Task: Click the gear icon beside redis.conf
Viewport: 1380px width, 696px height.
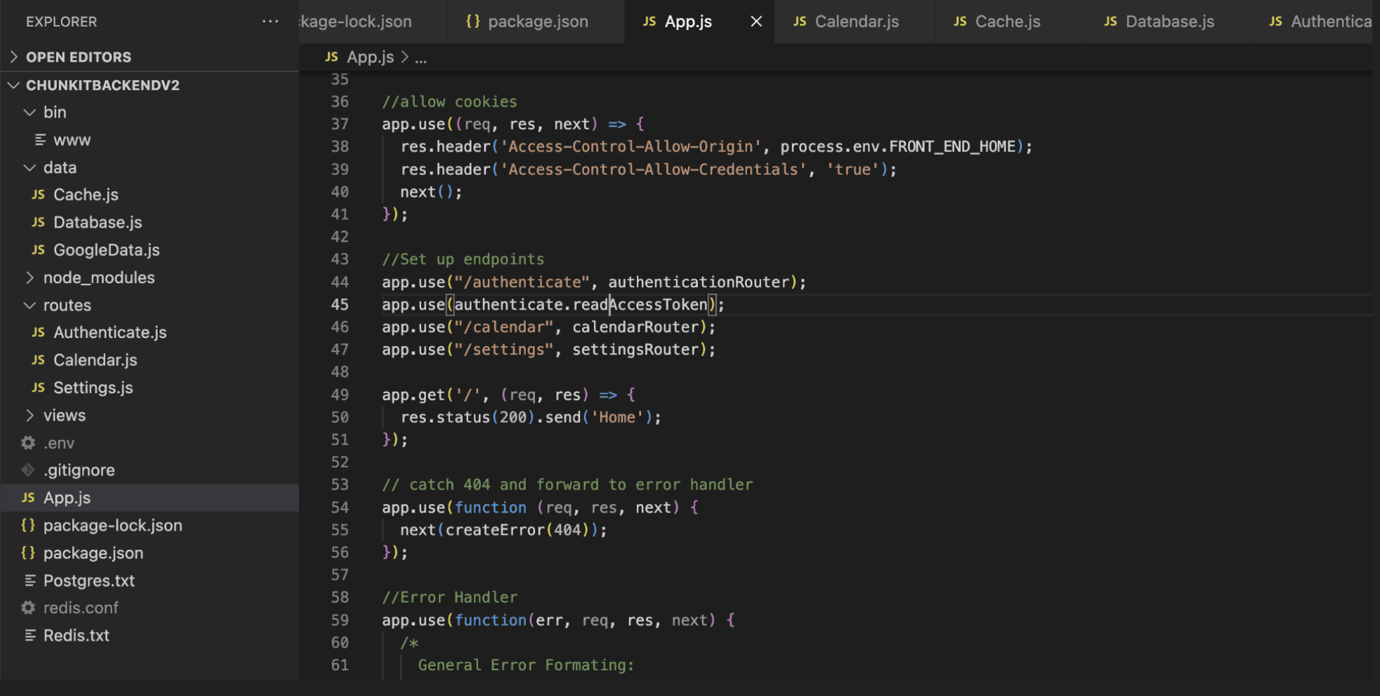Action: tap(28, 608)
